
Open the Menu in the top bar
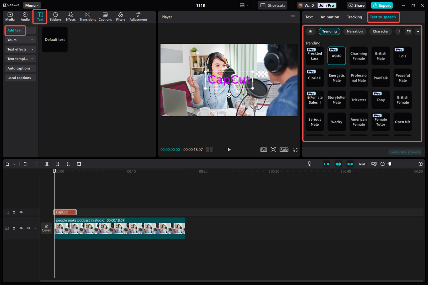coord(31,5)
